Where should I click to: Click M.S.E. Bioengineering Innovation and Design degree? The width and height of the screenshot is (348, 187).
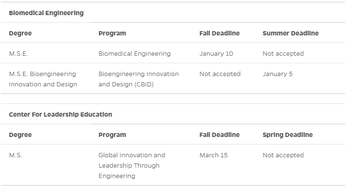43,79
